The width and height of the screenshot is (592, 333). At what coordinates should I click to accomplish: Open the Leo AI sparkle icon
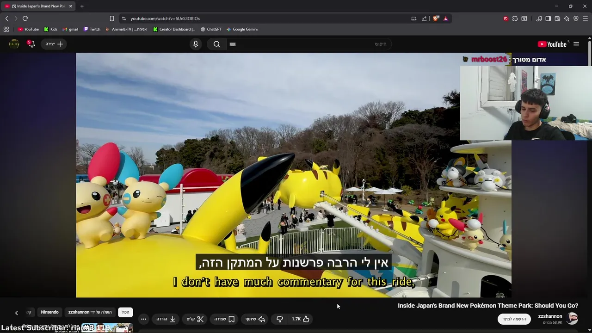pyautogui.click(x=567, y=18)
